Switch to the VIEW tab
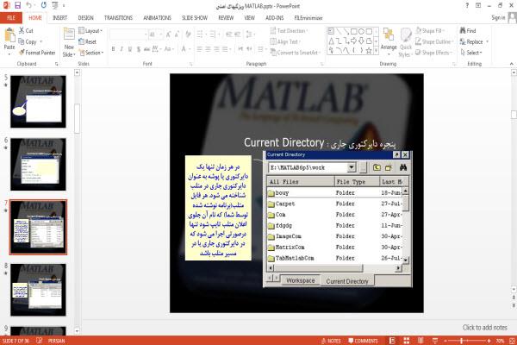Viewport: 517px width, 345px height. coord(249,18)
